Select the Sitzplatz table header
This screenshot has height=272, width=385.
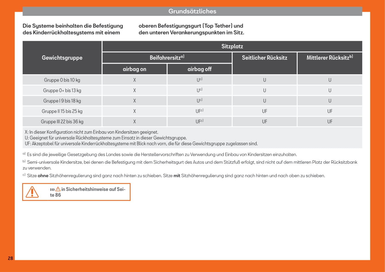click(232, 46)
